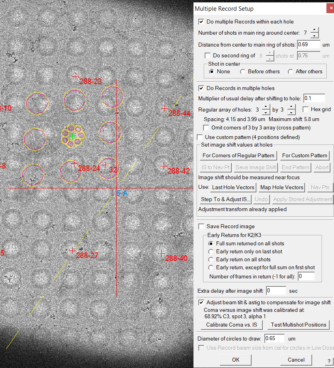Select 'None' for shot in center

pos(211,72)
